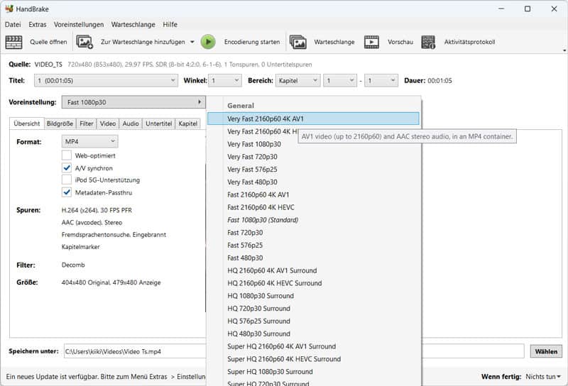Enable the Web-optimiert checkbox
568x386 pixels.
(x=67, y=155)
